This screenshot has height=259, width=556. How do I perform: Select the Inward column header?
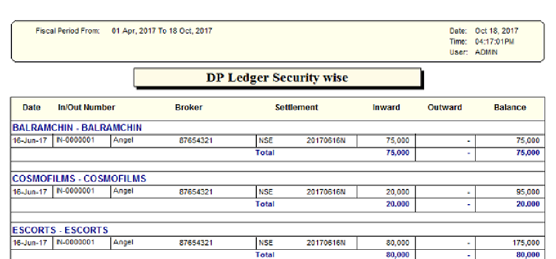386,108
